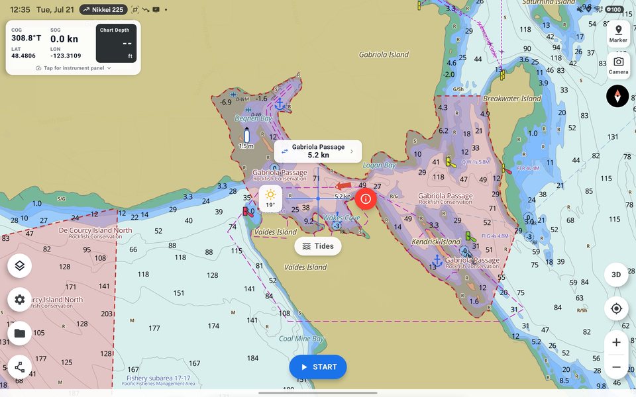Open the folder button for saved data
Screen dimensions: 636x397
coord(19,333)
